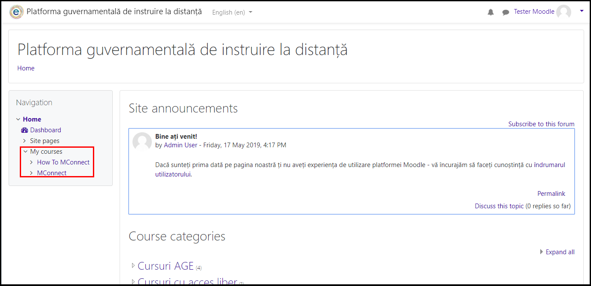Click the Tester Moodle username
591x286 pixels.
534,12
